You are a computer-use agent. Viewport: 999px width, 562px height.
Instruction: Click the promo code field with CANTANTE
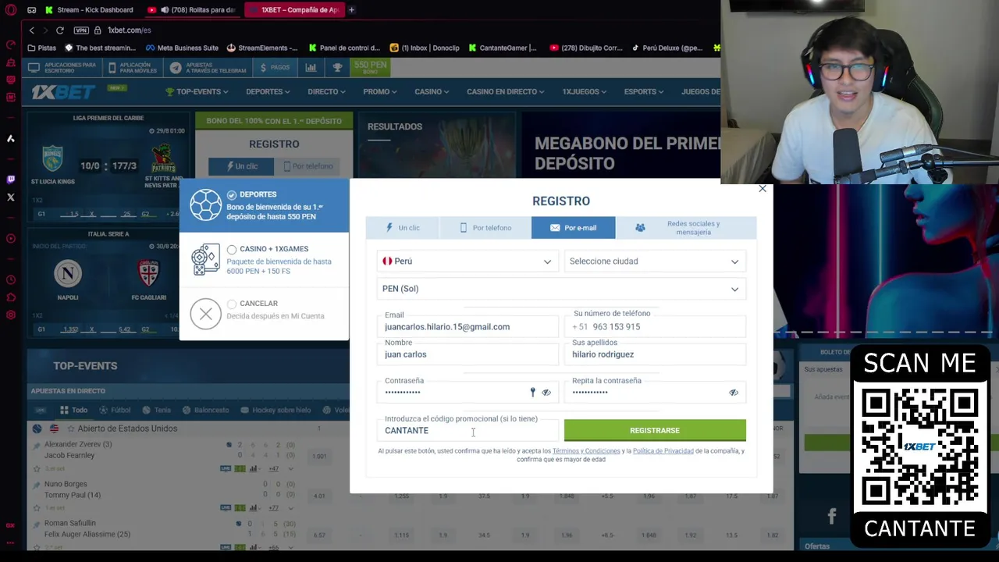tap(468, 431)
